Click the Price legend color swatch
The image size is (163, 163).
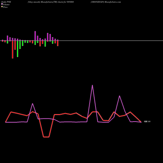(x=2, y=7)
